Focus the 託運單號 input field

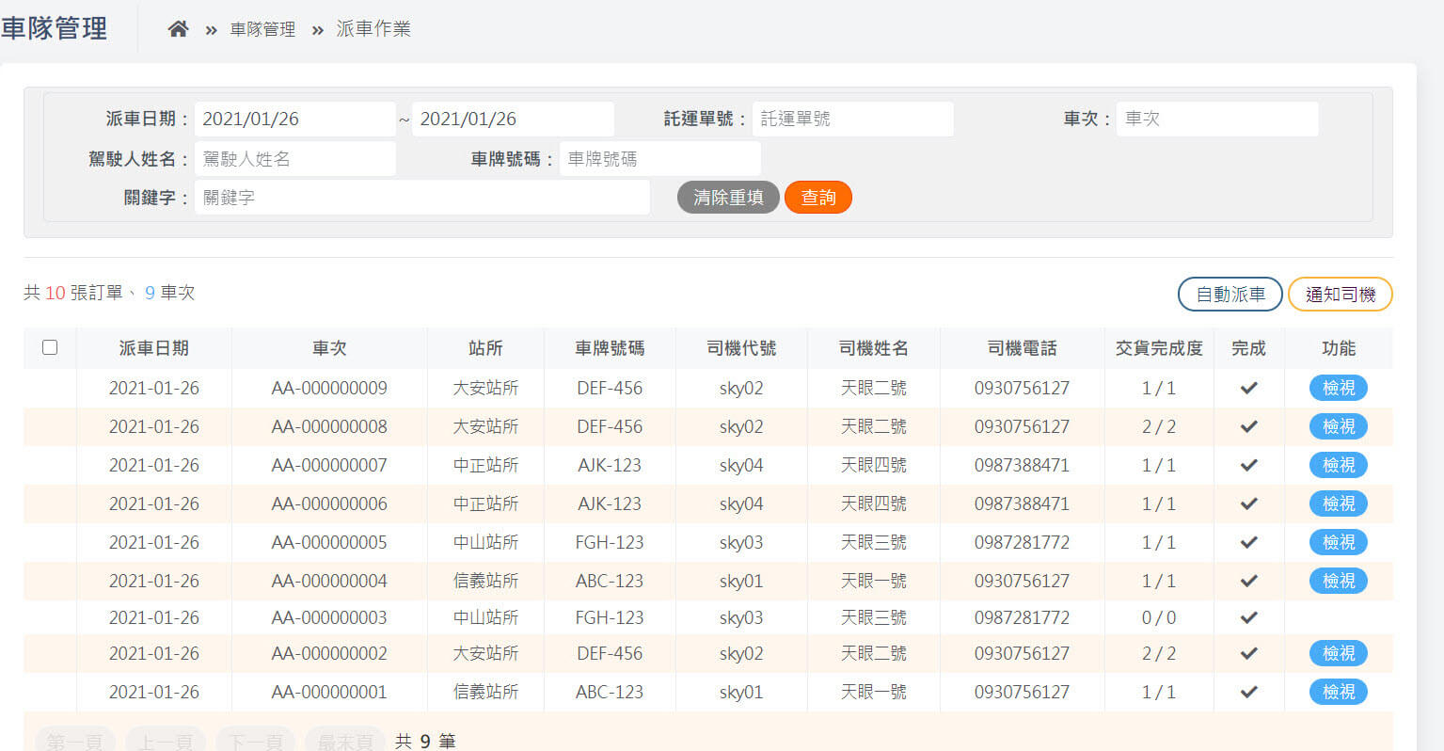pyautogui.click(x=852, y=120)
